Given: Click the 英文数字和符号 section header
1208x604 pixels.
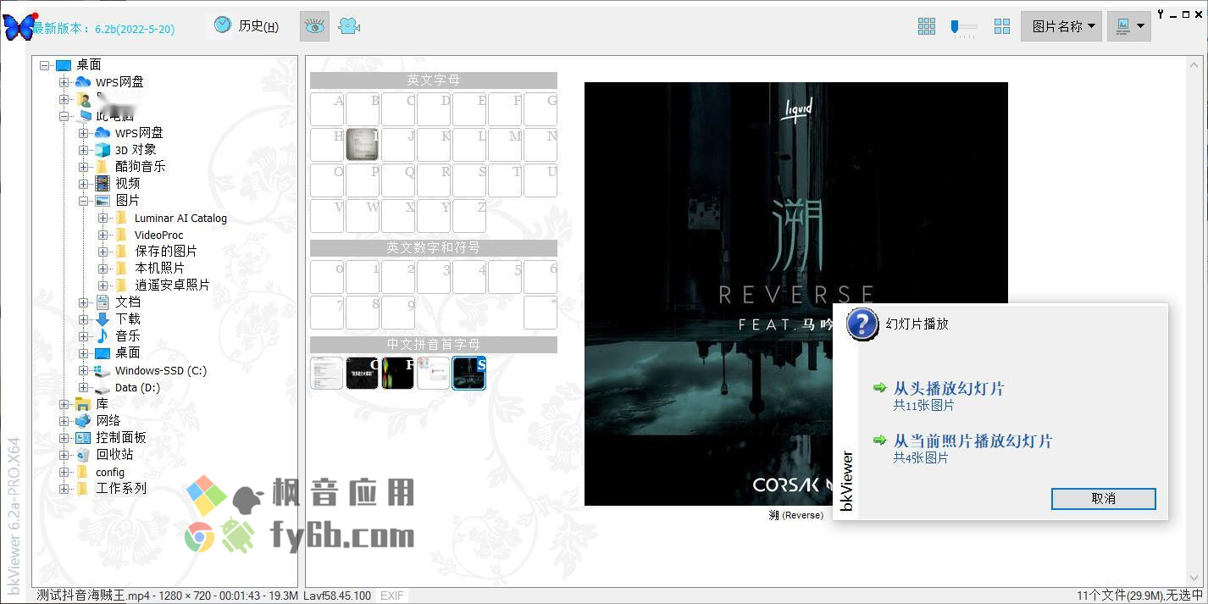Looking at the screenshot, I should point(434,248).
